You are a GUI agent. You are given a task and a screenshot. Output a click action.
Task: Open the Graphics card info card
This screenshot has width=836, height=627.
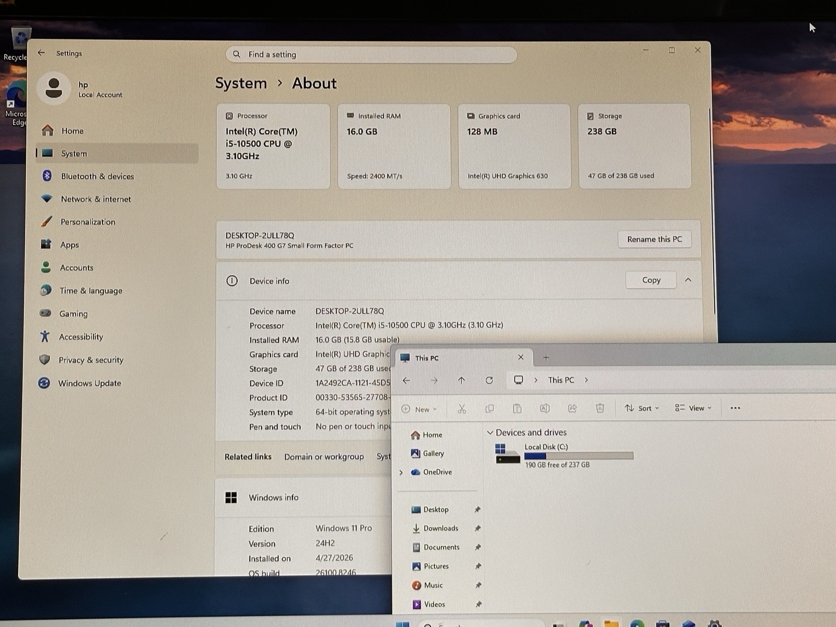coord(514,146)
